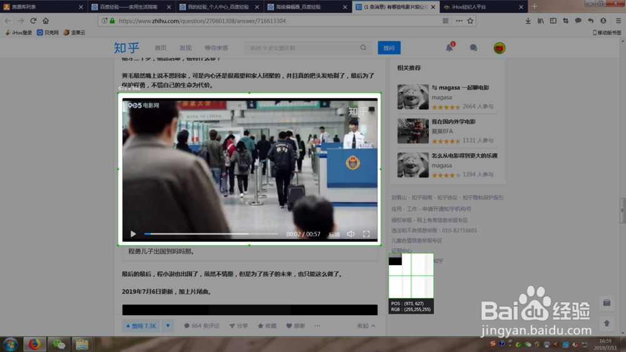Viewport: 626px width, 352px height.
Task: Click the back-to-top arrow button
Action: tap(607, 323)
